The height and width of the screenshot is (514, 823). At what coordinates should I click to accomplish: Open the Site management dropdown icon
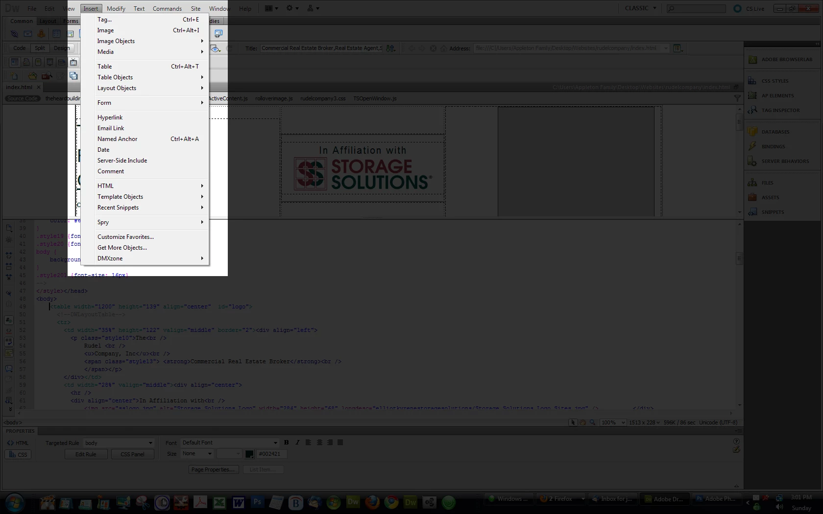(313, 8)
